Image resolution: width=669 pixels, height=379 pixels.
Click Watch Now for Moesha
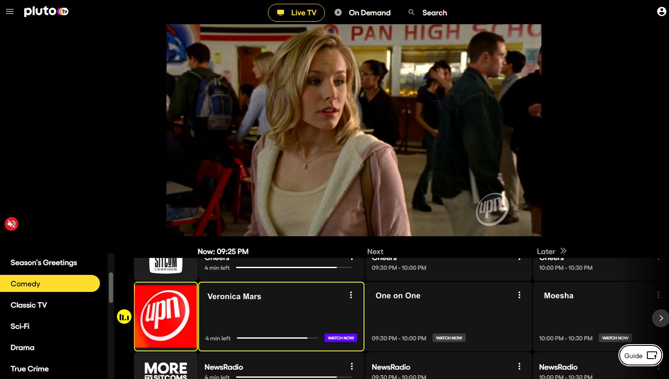615,338
